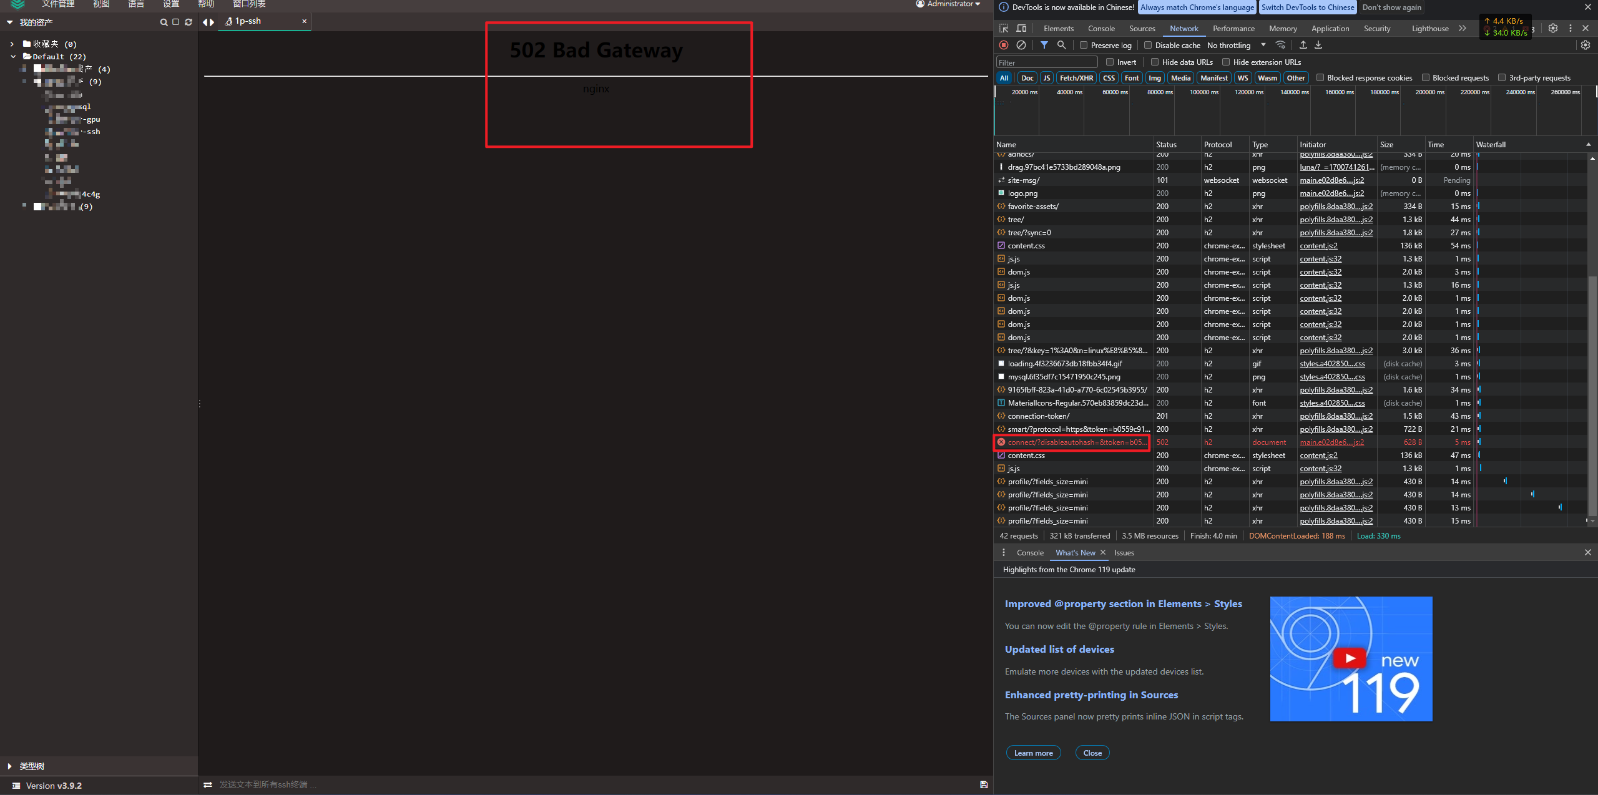Open the 文件管理 menu

point(58,4)
